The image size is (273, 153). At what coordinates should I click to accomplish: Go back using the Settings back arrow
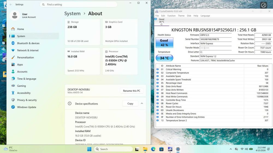(x=11, y=5)
